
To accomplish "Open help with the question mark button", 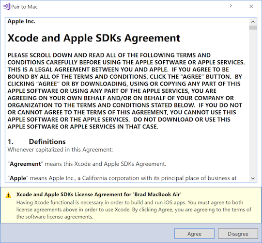I will click(x=231, y=6).
